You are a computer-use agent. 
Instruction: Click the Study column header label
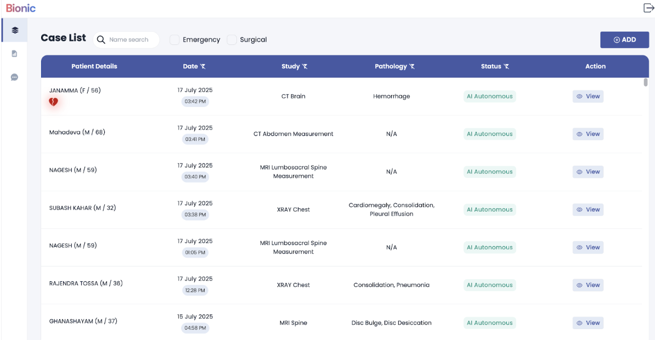click(291, 66)
